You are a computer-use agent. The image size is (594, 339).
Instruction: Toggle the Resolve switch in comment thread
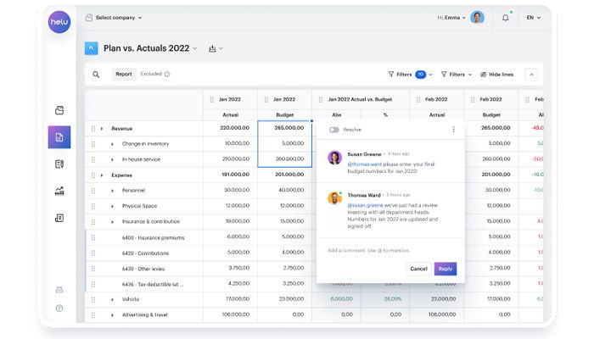tap(333, 130)
